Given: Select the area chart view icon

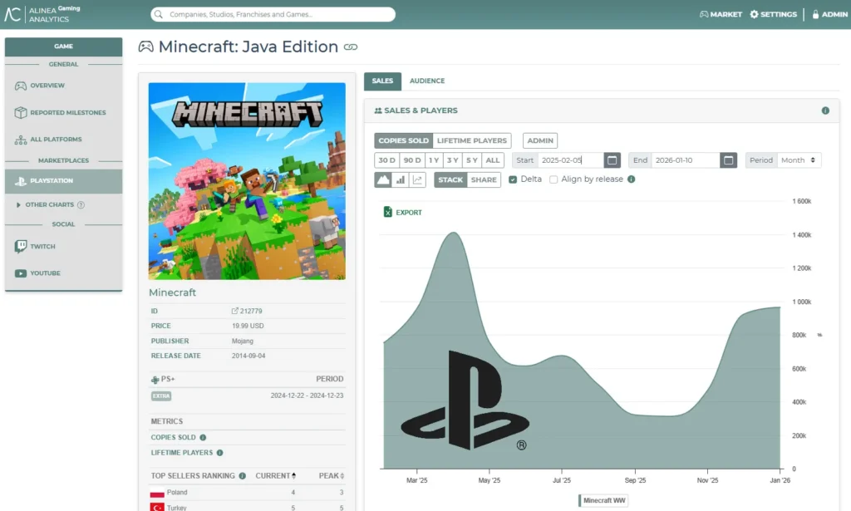Looking at the screenshot, I should 383,179.
